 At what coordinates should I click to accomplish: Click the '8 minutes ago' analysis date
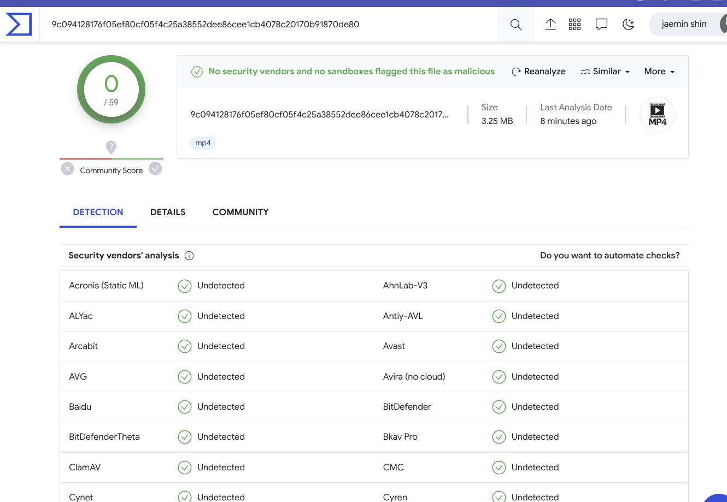click(568, 121)
